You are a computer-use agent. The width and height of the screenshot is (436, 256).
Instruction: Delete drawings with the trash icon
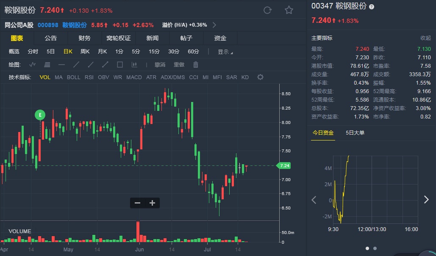click(196, 65)
